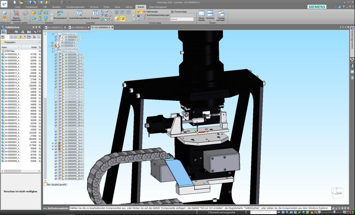Switch to the Simulation ribbon tab
Image resolution: width=355 pixels, height=215 pixels.
pyautogui.click(x=56, y=7)
